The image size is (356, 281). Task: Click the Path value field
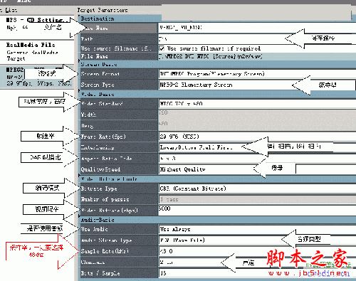(x=257, y=38)
